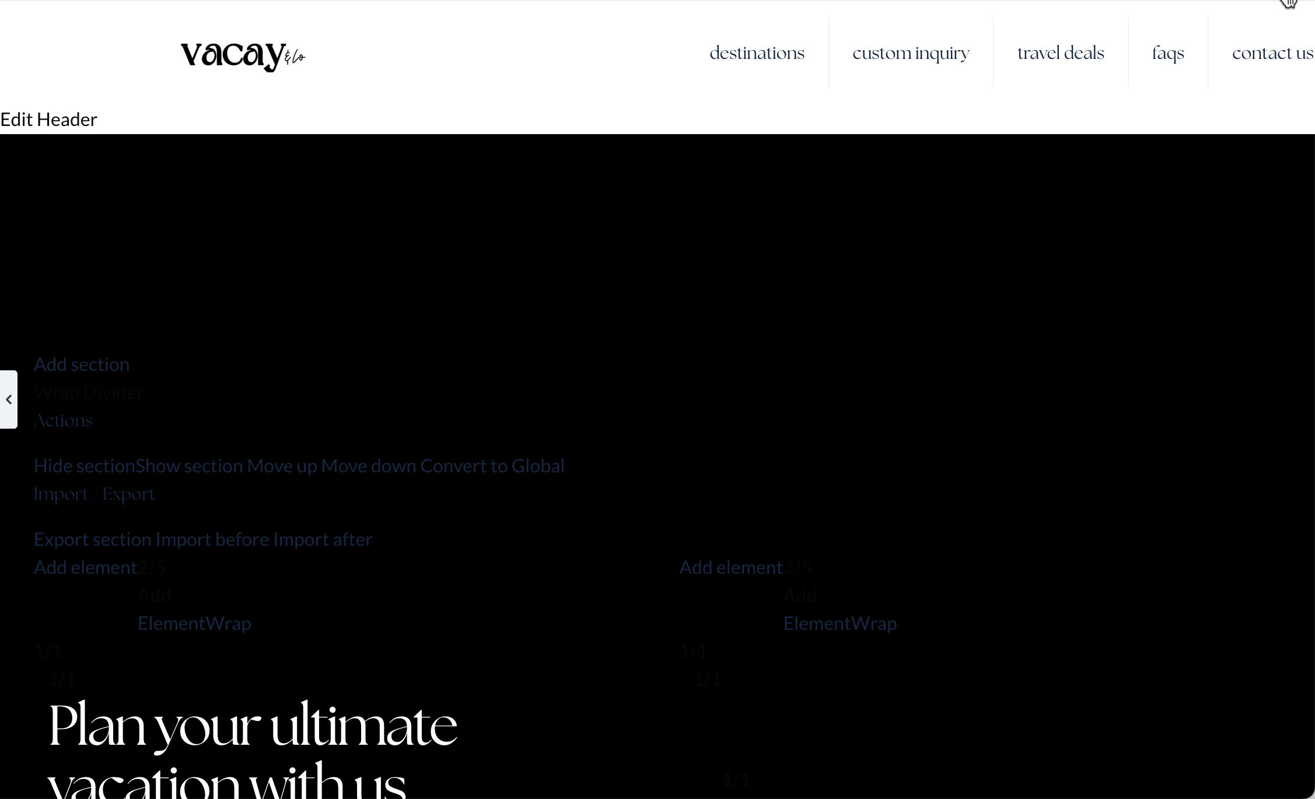This screenshot has width=1315, height=799.
Task: Click Show section to unhide
Action: pyautogui.click(x=189, y=466)
